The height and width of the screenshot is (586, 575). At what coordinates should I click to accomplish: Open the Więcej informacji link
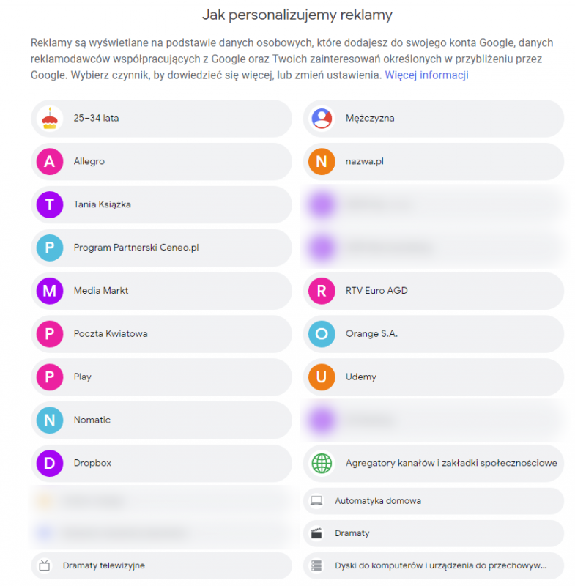(426, 75)
